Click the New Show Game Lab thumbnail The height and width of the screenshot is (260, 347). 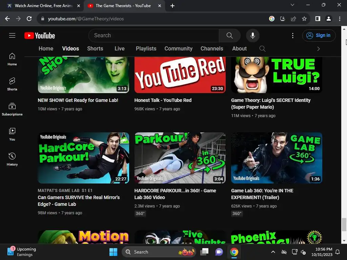[83, 75]
